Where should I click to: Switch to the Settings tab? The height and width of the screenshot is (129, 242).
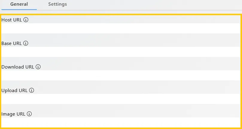pos(57,4)
